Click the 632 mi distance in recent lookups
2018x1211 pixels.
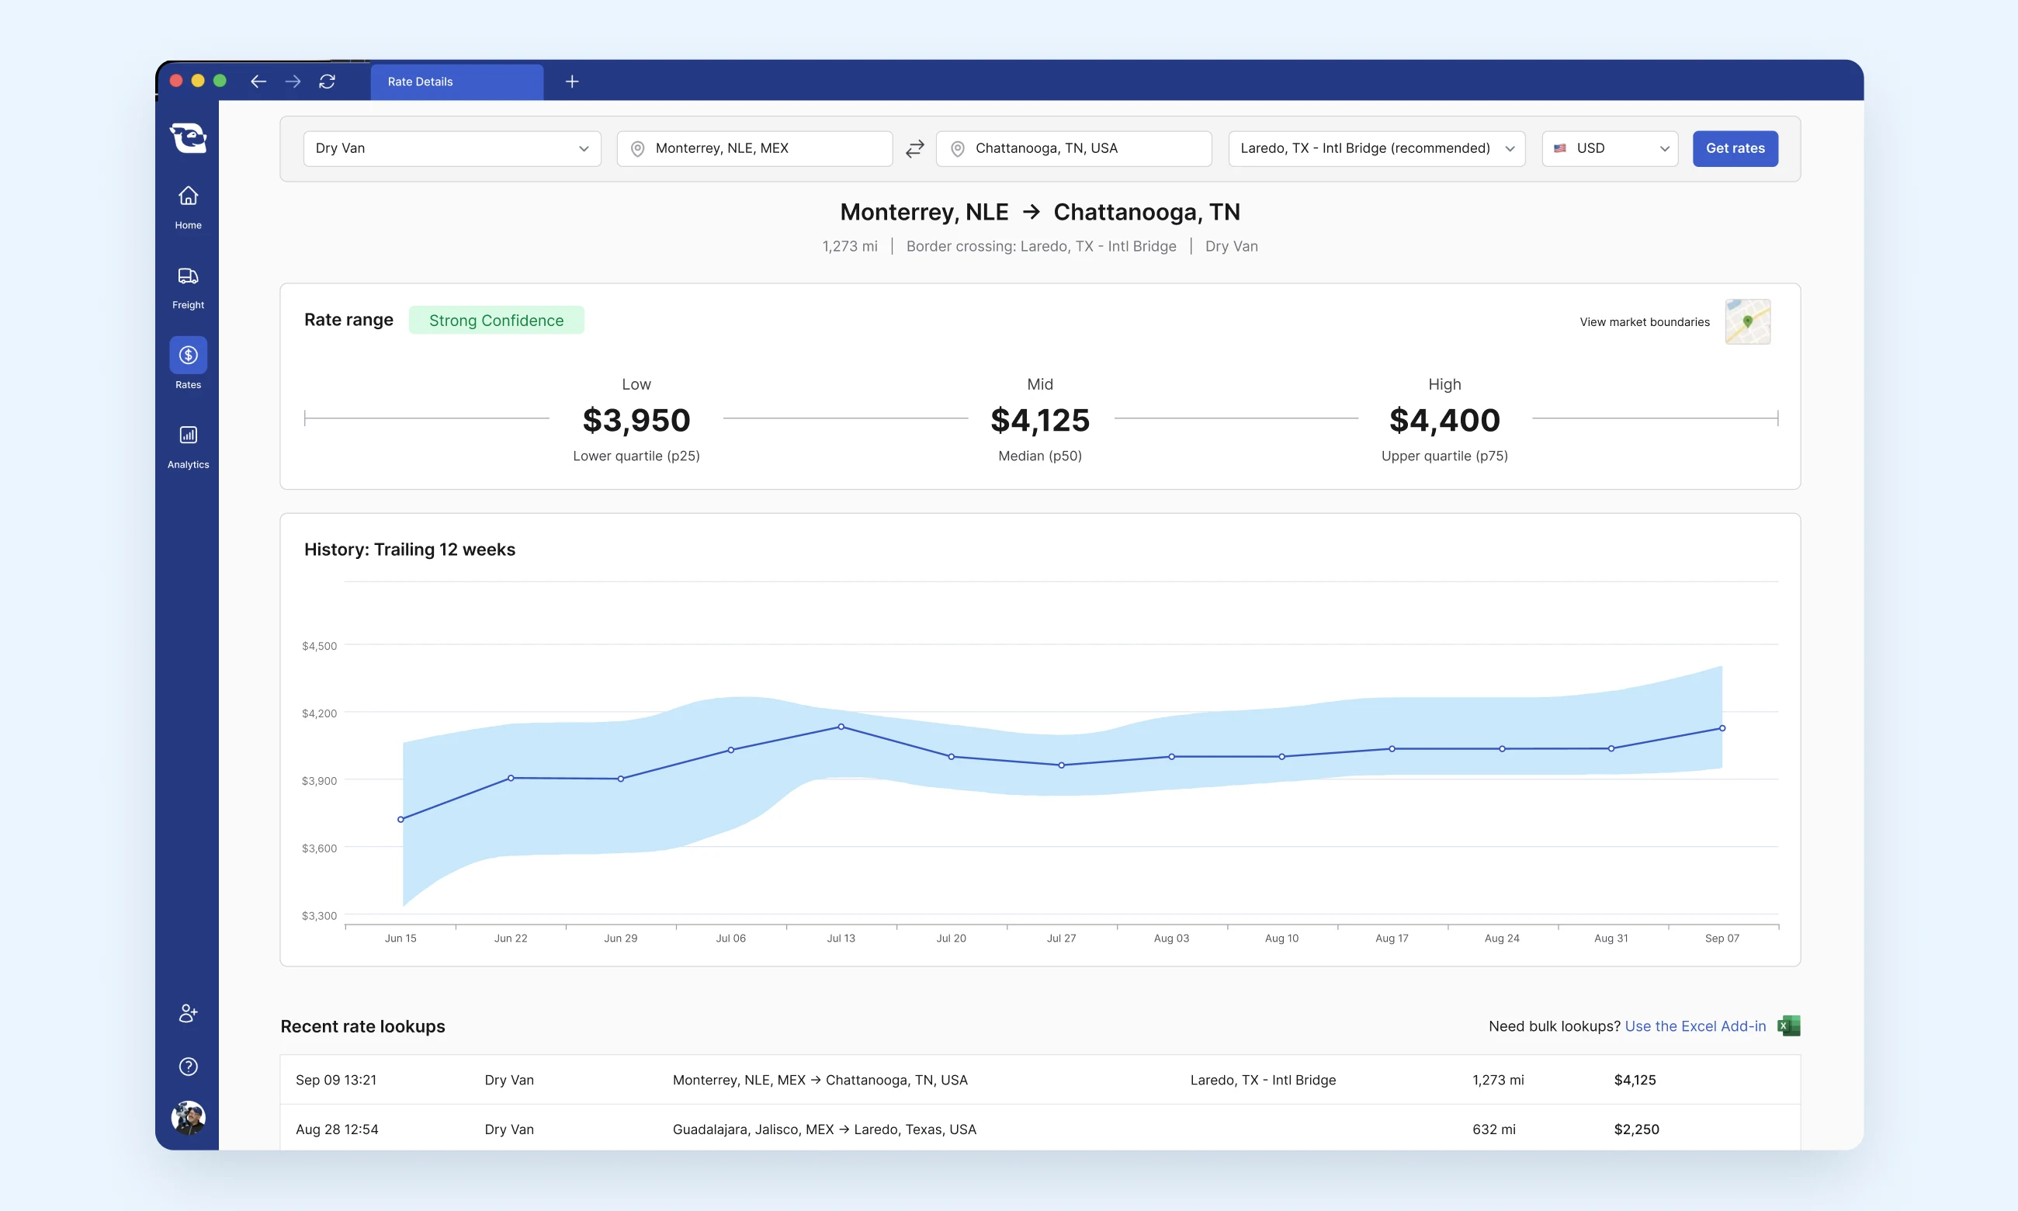coord(1493,1129)
